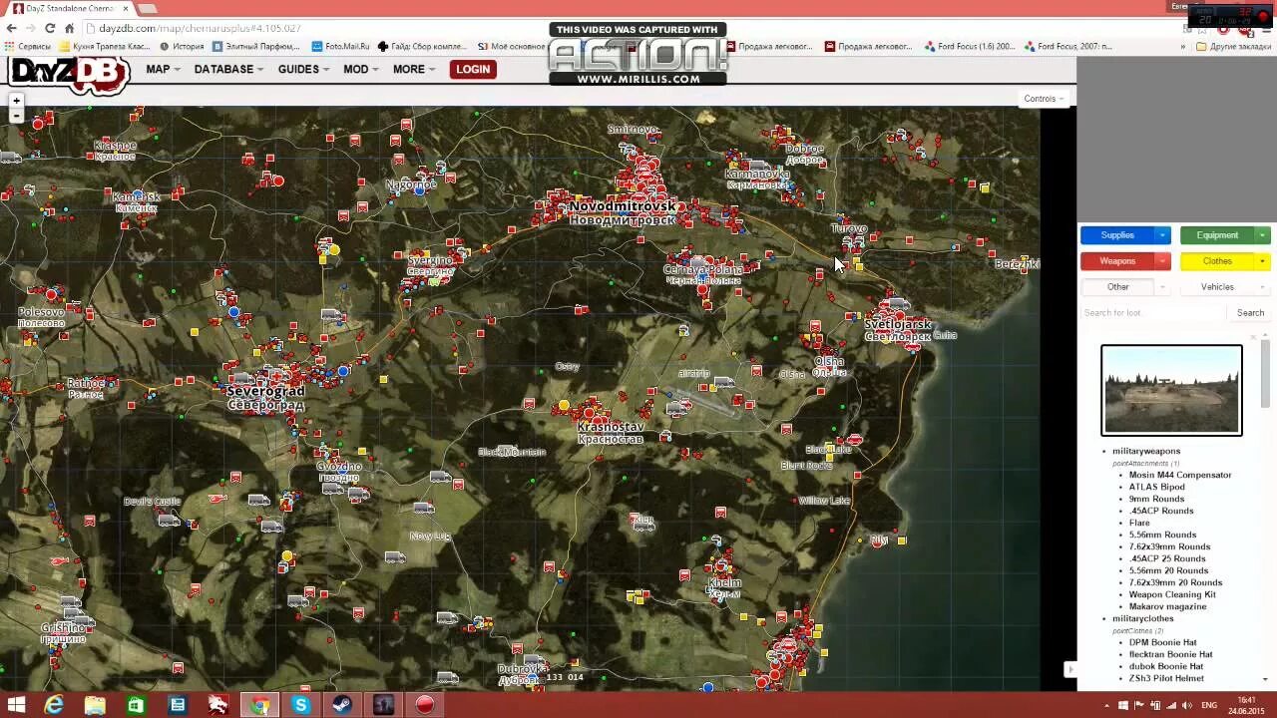Viewport: 1277px width, 718px height.
Task: Select DPM Boonie Hat entry
Action: (1162, 642)
